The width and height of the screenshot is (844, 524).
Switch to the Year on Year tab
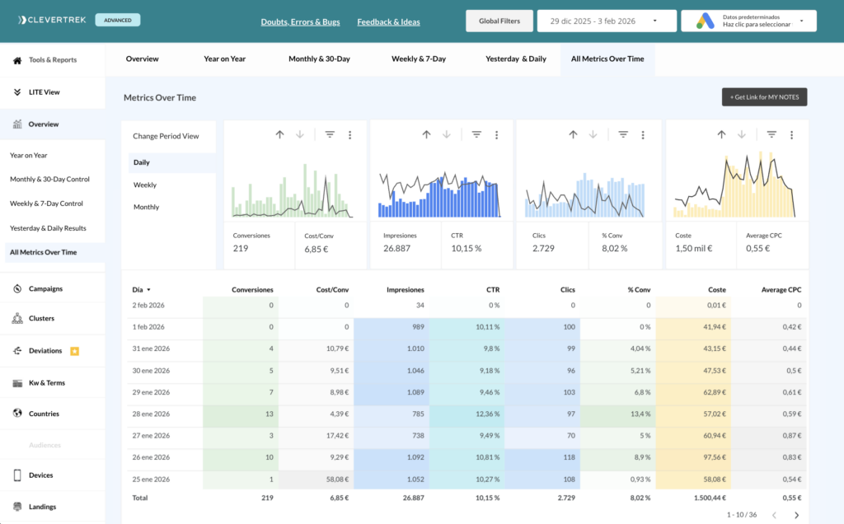coord(224,59)
